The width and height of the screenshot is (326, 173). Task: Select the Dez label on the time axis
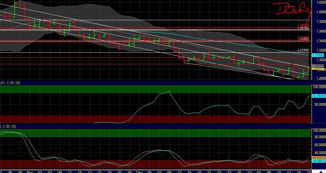coord(139,171)
